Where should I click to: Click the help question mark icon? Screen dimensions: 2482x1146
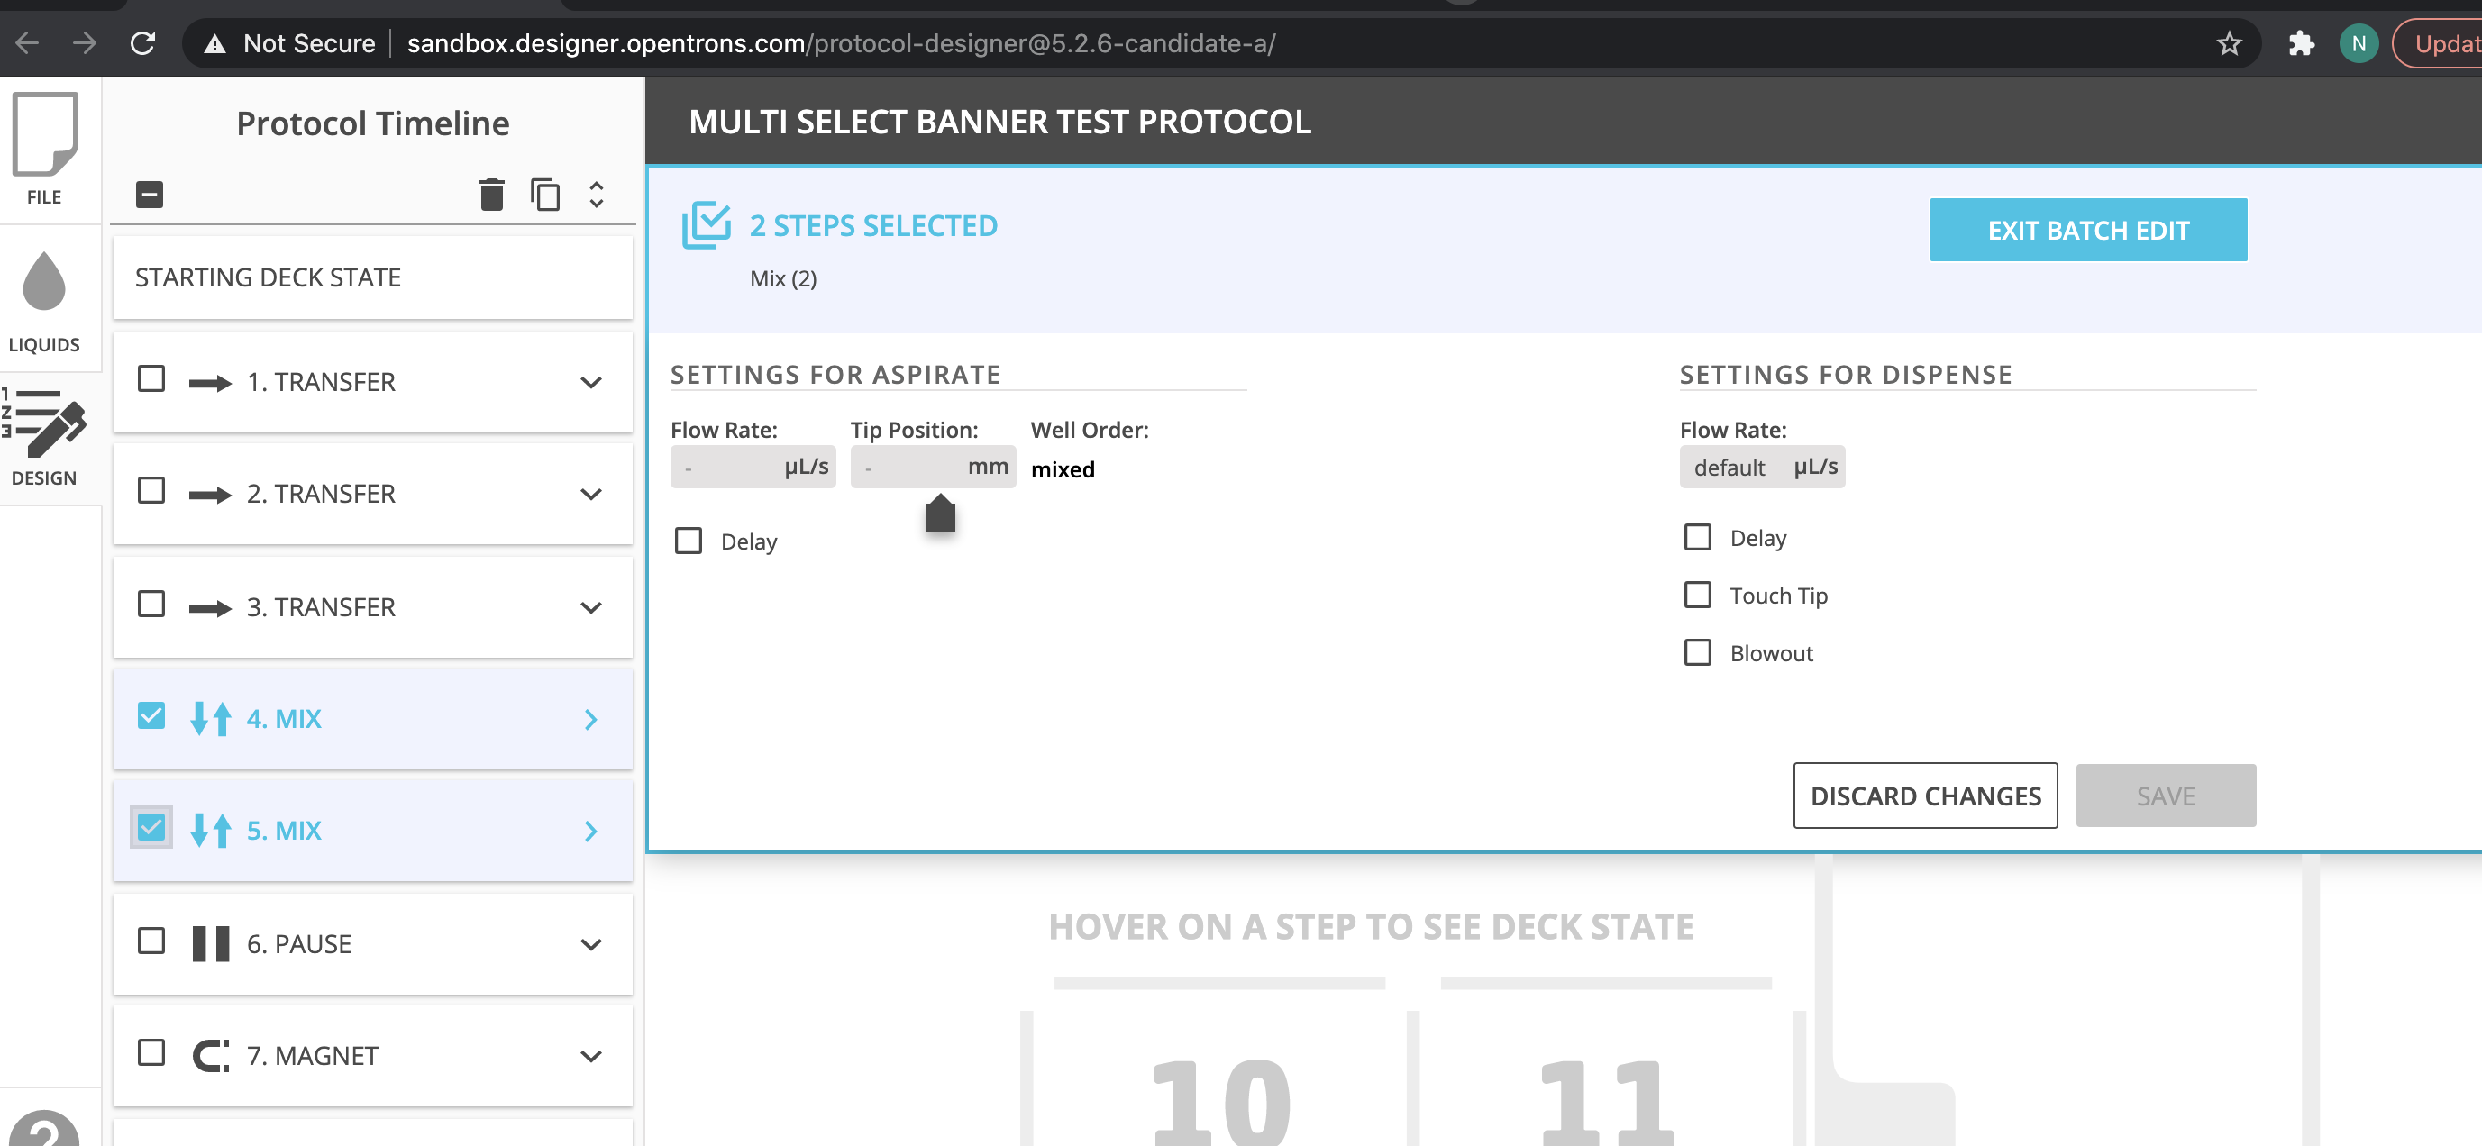coord(44,1130)
